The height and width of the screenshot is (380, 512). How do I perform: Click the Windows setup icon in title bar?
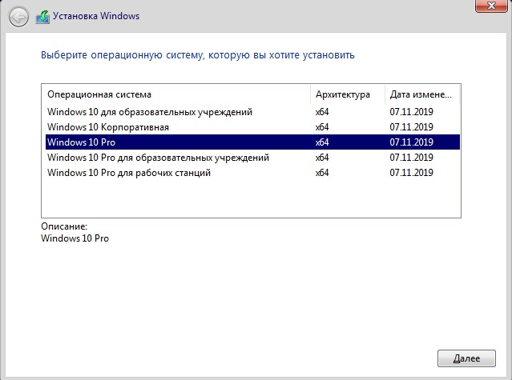tap(42, 17)
